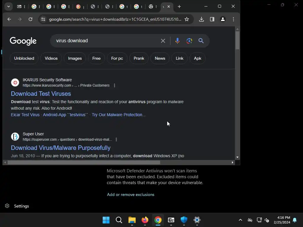This screenshot has width=303, height=227.
Task: Switch to the third Google tab
Action: pyautogui.click(x=66, y=7)
